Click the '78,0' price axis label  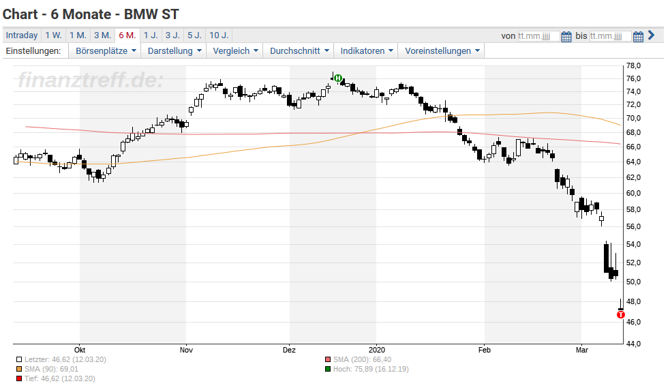point(633,66)
